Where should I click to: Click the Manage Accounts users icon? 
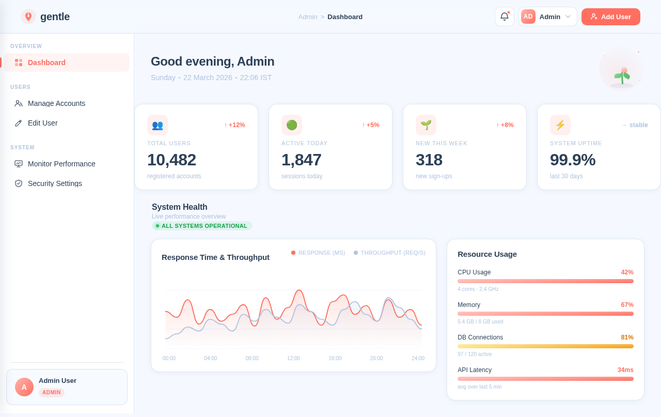point(18,103)
